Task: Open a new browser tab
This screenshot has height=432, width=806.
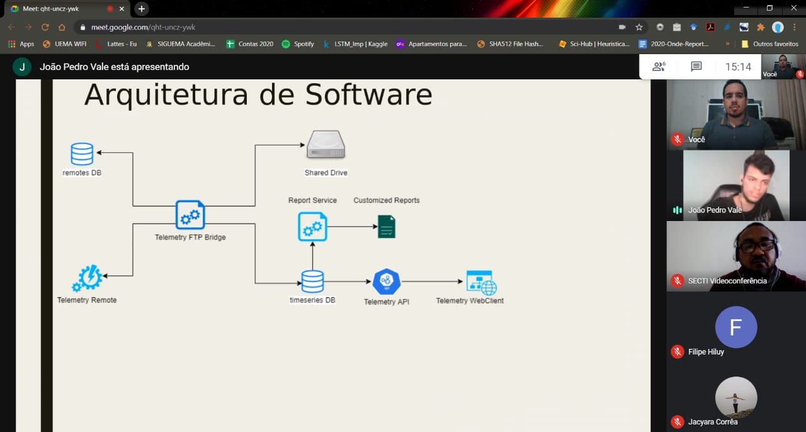Action: [142, 9]
